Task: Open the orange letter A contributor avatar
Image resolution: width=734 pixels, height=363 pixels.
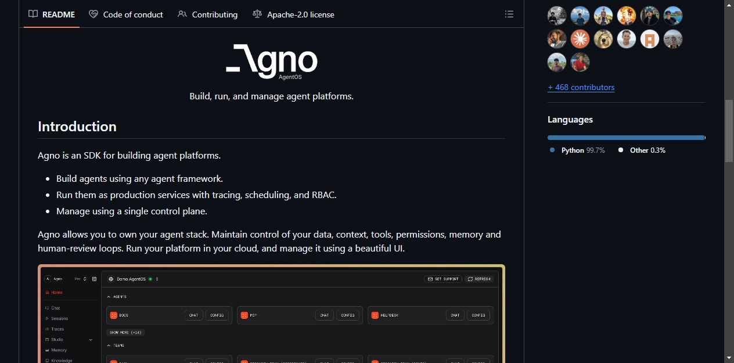Action: click(x=650, y=39)
